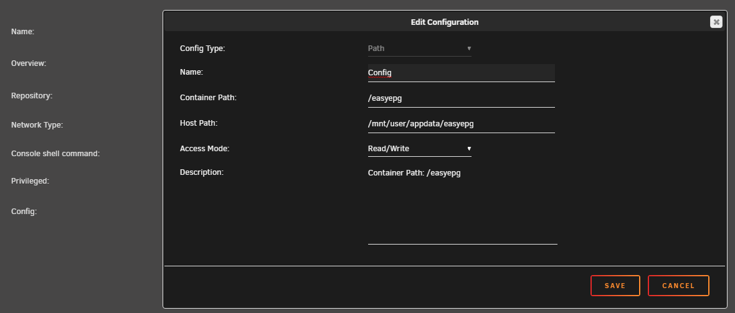Click the Repository label in background form
The height and width of the screenshot is (313, 735).
[x=32, y=96]
